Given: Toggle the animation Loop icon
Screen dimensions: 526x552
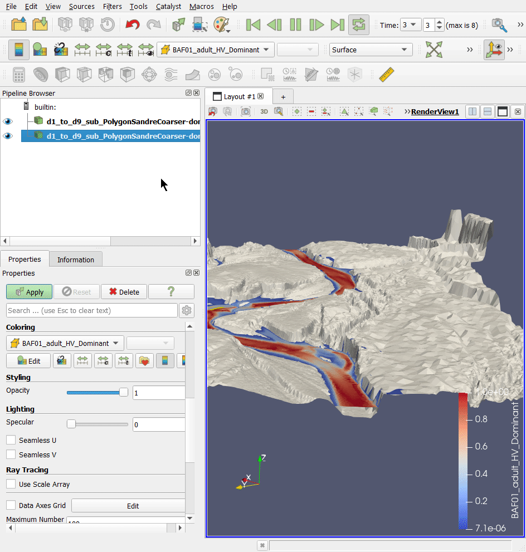Looking at the screenshot, I should (359, 25).
